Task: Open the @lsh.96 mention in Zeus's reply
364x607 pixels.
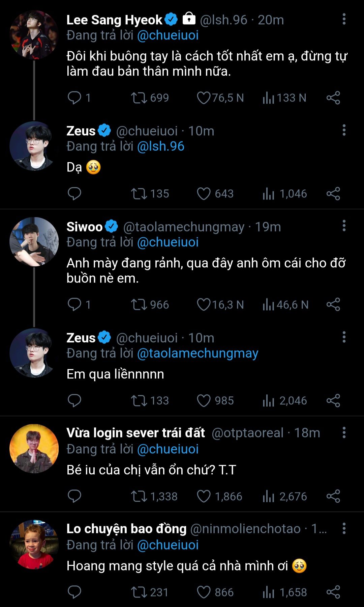Action: pos(161,147)
